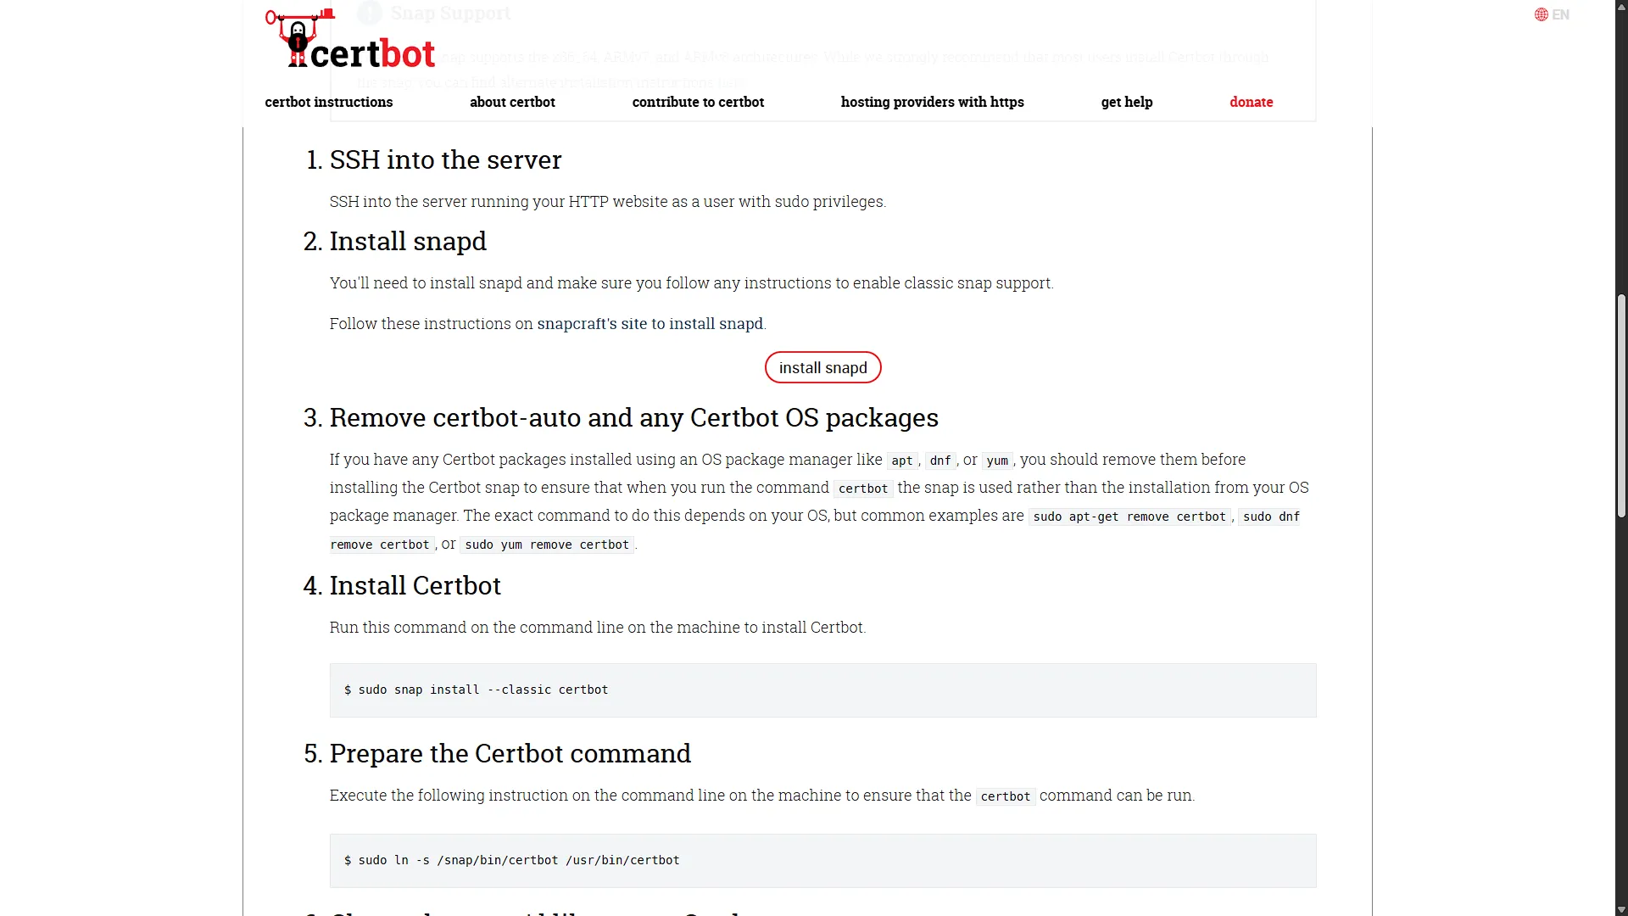Screen dimensions: 1628x916
Task: Click the certbot logo
Action: pyautogui.click(x=350, y=39)
